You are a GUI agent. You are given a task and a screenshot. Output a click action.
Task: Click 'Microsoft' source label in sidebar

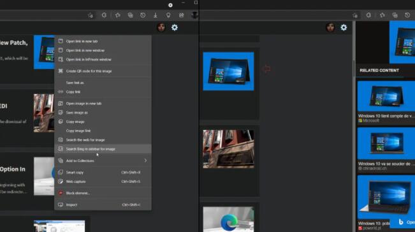point(371,120)
